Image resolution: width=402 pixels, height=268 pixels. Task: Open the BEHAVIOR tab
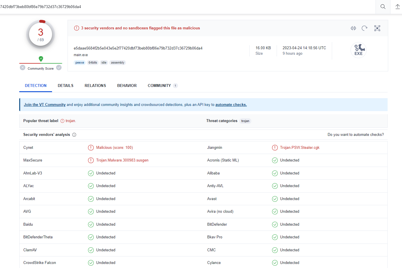(127, 85)
